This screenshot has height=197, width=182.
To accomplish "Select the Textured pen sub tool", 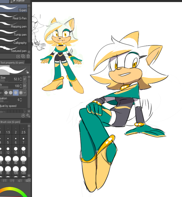I will pyautogui.click(x=13, y=49).
